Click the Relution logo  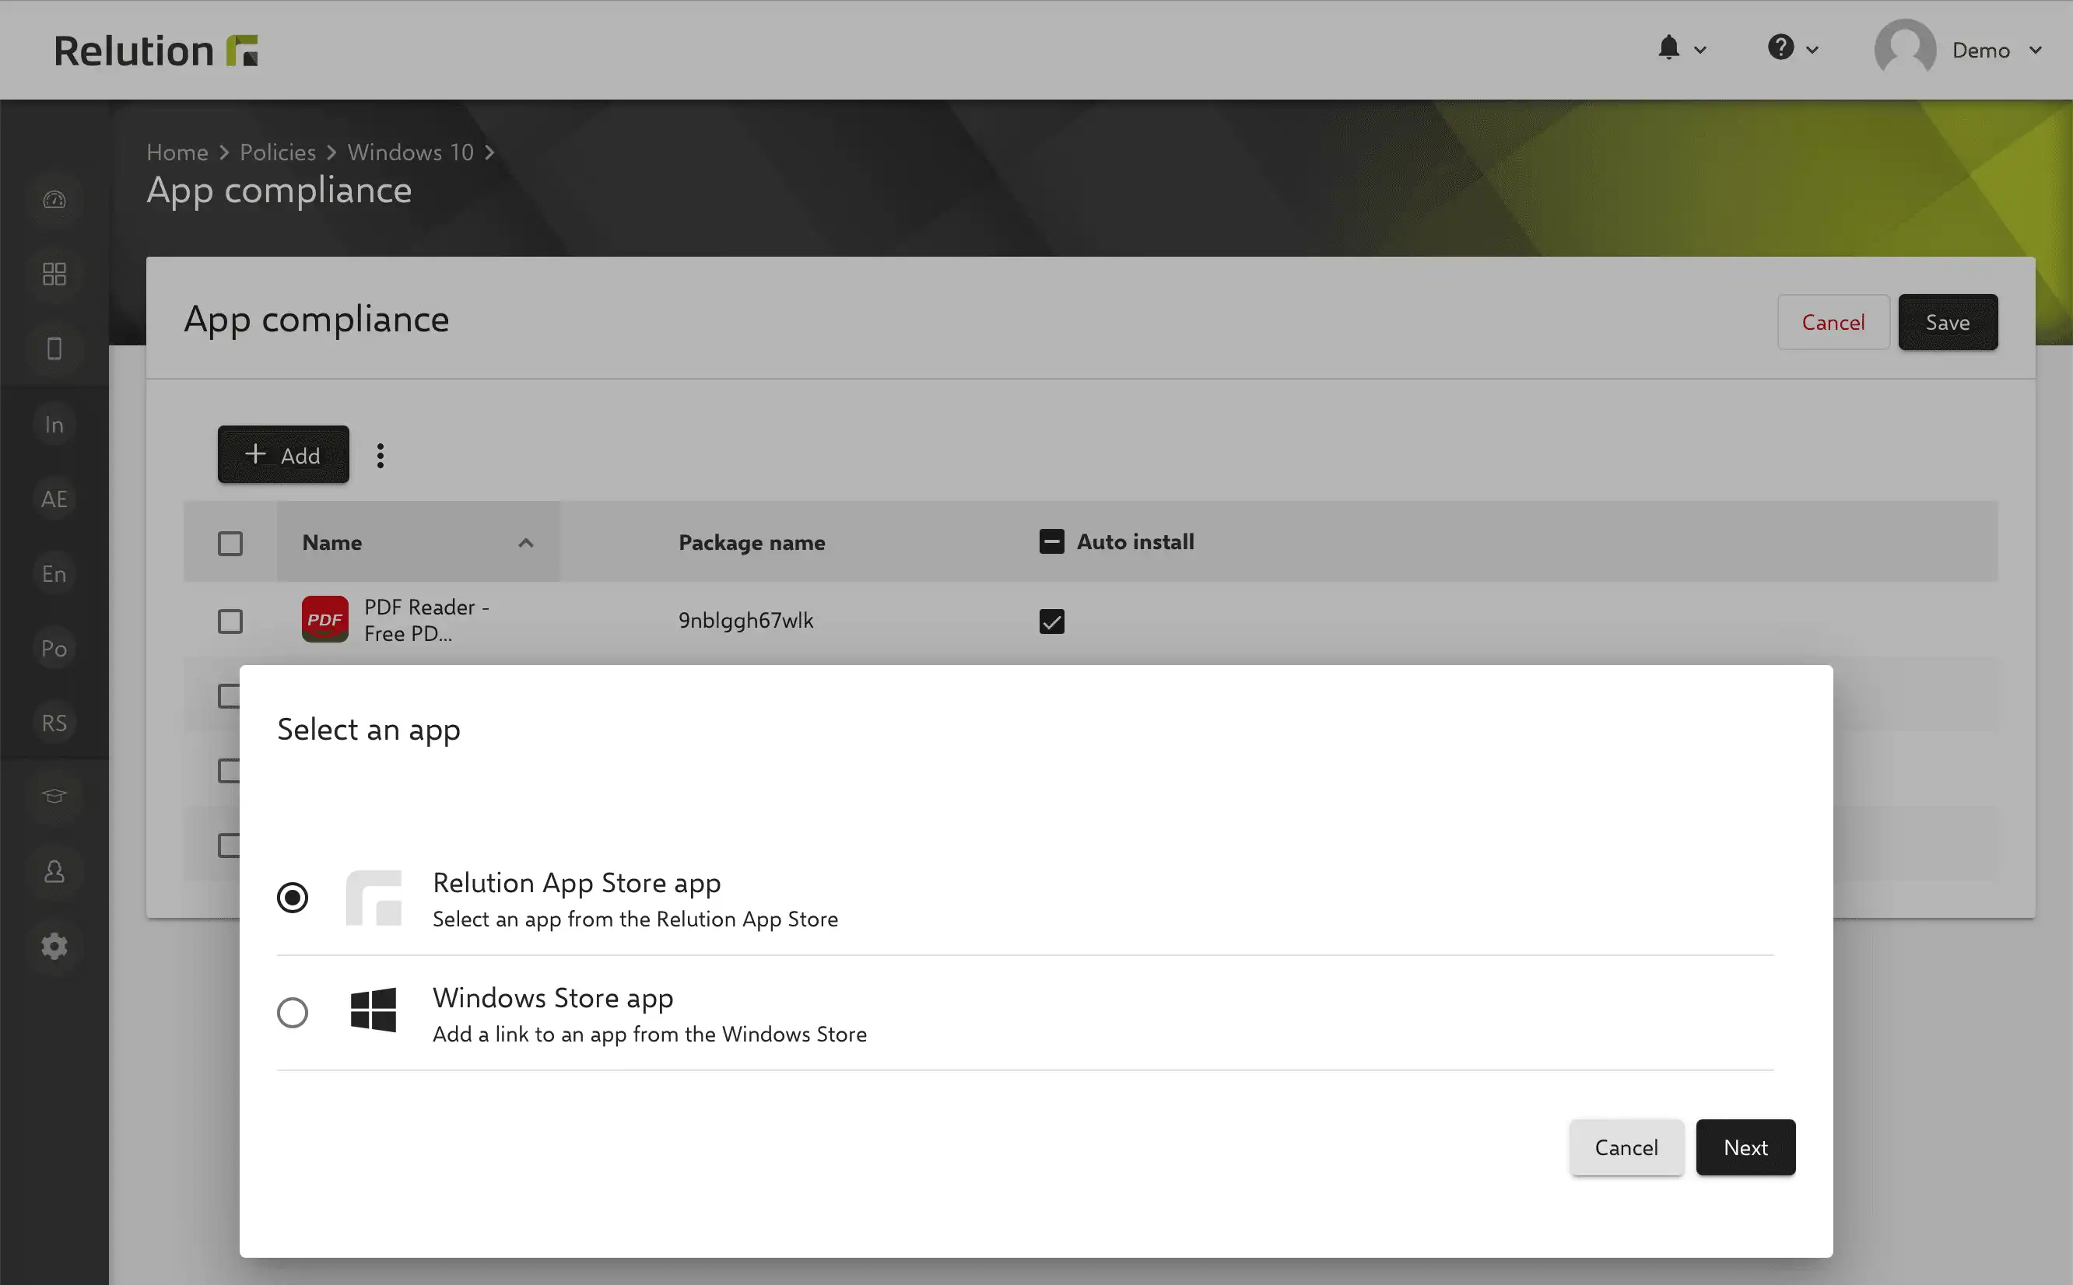pyautogui.click(x=156, y=51)
